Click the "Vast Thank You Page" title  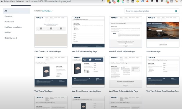pos(43,91)
